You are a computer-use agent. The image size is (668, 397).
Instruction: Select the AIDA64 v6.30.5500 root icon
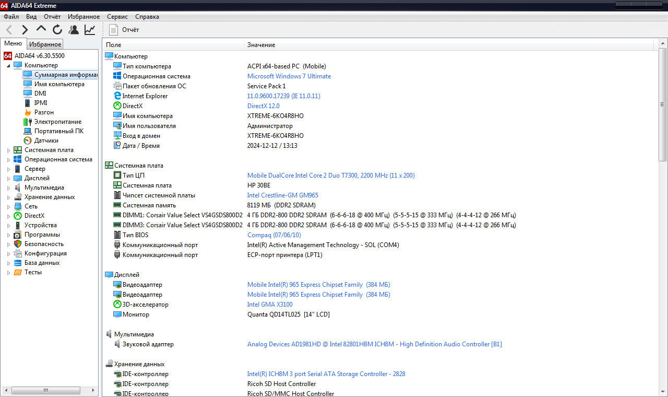pos(8,55)
